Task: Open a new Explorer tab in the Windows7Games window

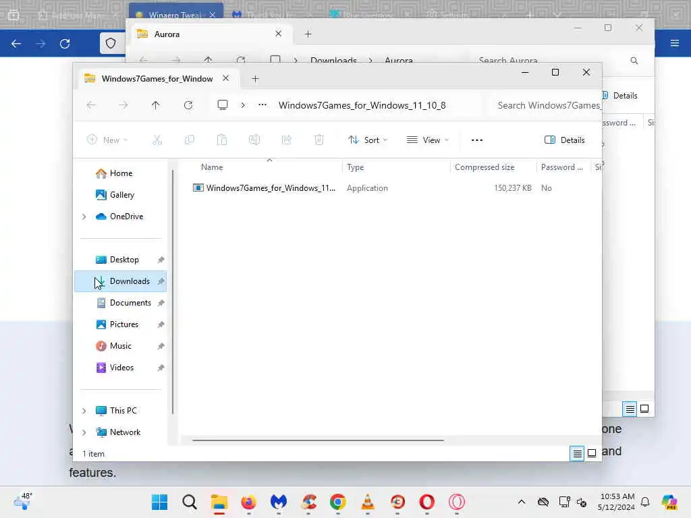Action: 255,79
